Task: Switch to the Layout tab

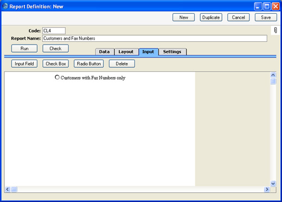Action: (126, 52)
